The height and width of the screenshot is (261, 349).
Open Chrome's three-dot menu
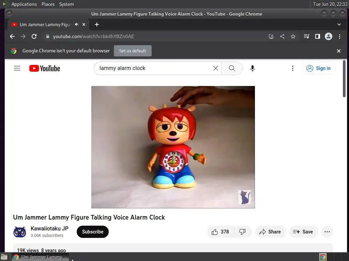coord(340,36)
